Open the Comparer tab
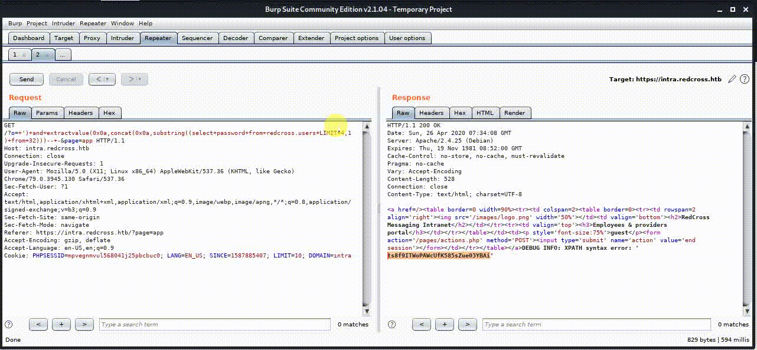The height and width of the screenshot is (350, 757). pos(273,38)
